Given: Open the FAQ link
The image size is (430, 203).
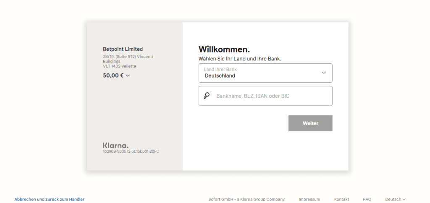Looking at the screenshot, I should pos(367,200).
